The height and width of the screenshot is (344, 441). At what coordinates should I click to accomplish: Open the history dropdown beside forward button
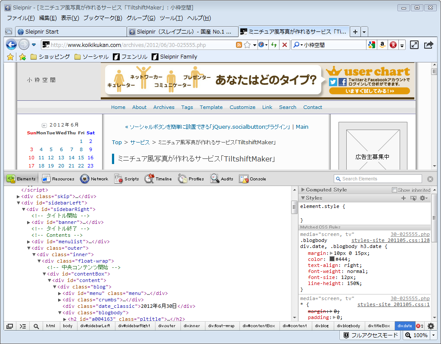tap(34, 45)
